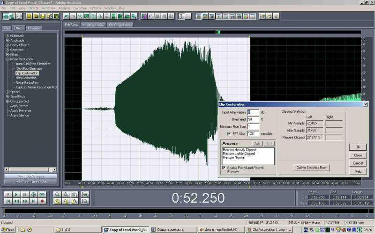
Task: Click the Rewind transport button
Action: coord(17,201)
